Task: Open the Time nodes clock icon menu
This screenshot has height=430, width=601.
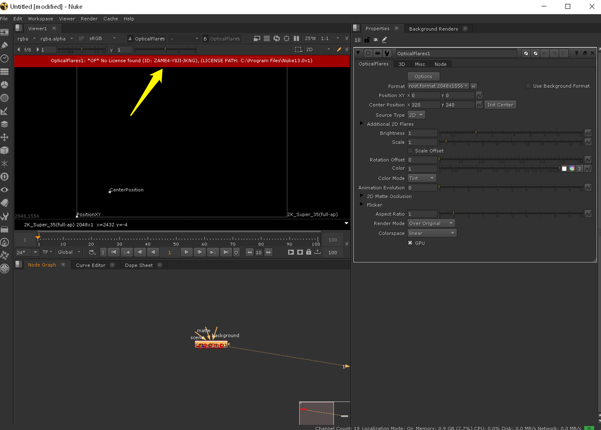Action: coord(5,58)
